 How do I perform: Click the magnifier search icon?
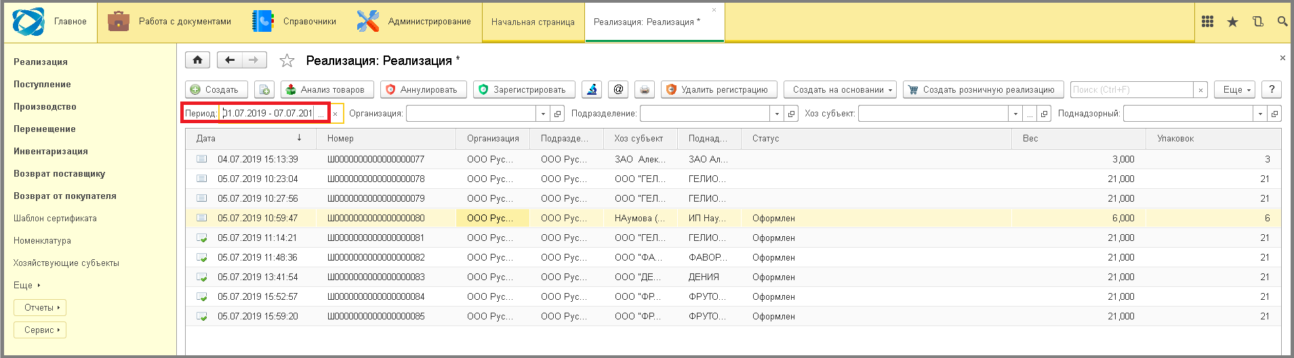point(1282,22)
